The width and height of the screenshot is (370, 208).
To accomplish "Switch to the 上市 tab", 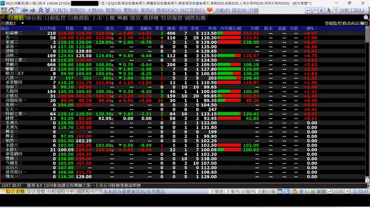I will click(x=96, y=18).
